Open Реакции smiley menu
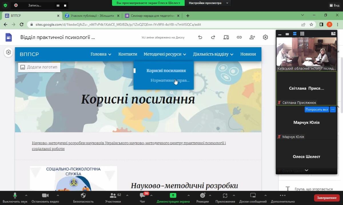Screen dimensions: 343x205 coord(202,198)
